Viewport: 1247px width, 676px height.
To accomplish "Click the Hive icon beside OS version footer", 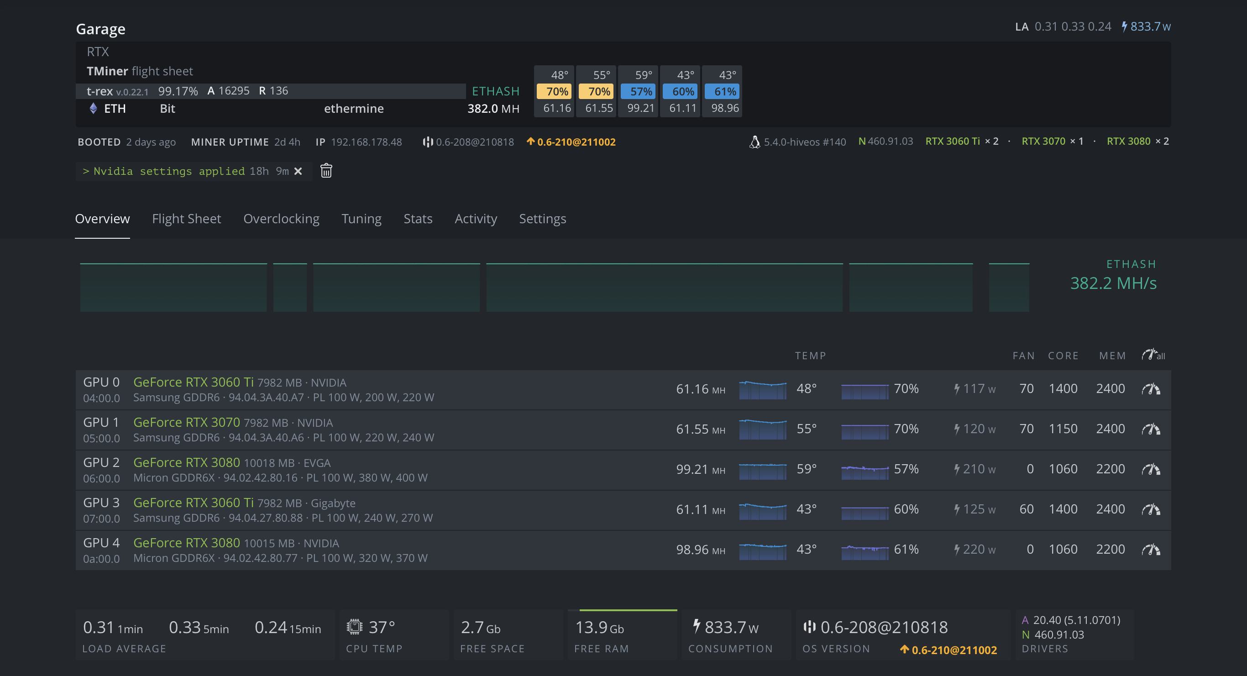I will click(809, 627).
